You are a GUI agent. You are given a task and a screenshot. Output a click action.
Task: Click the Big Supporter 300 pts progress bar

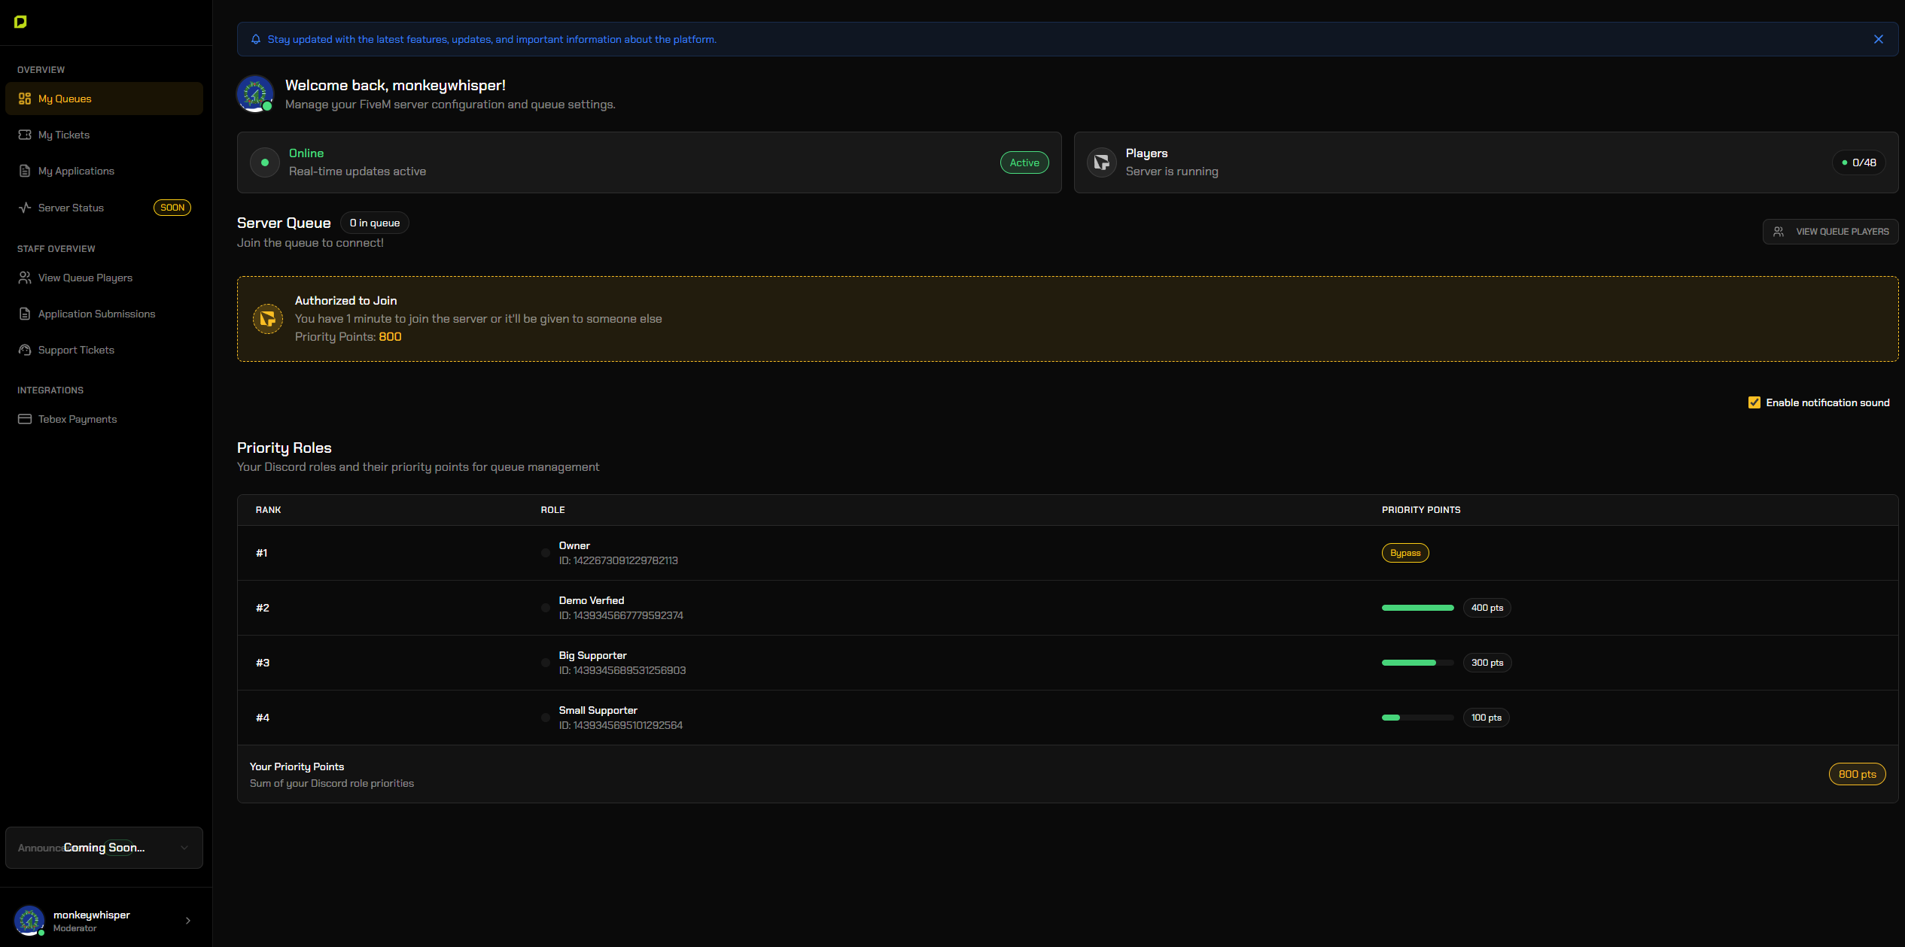click(x=1418, y=663)
